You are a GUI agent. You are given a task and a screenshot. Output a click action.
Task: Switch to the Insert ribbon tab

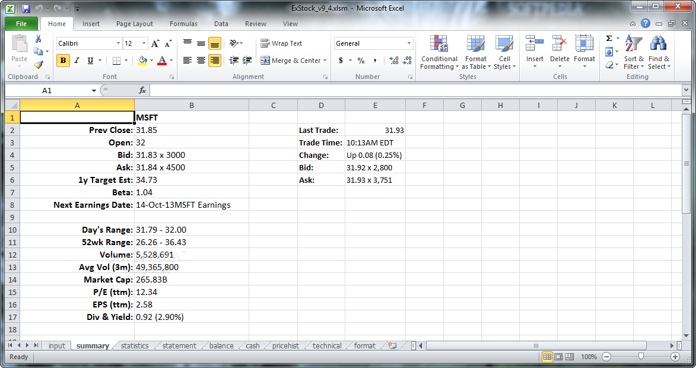pyautogui.click(x=91, y=24)
